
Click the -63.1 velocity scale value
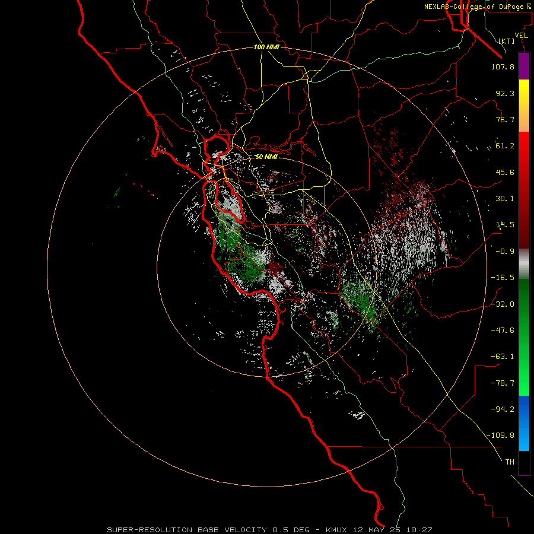503,357
